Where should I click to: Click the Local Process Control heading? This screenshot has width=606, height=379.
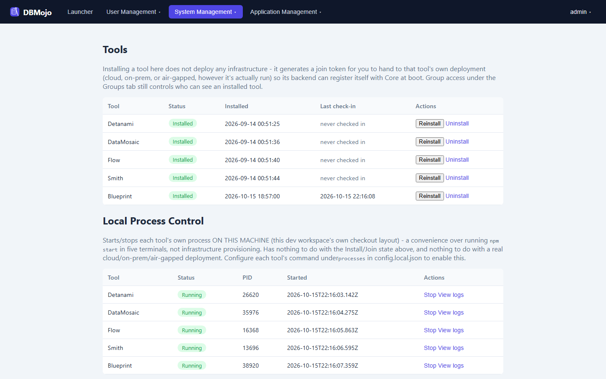[x=153, y=221]
